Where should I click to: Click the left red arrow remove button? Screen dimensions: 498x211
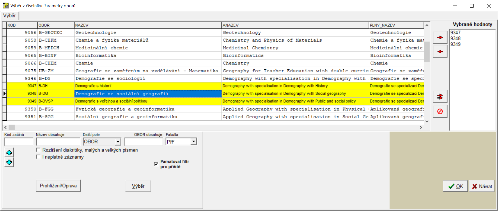point(440,52)
